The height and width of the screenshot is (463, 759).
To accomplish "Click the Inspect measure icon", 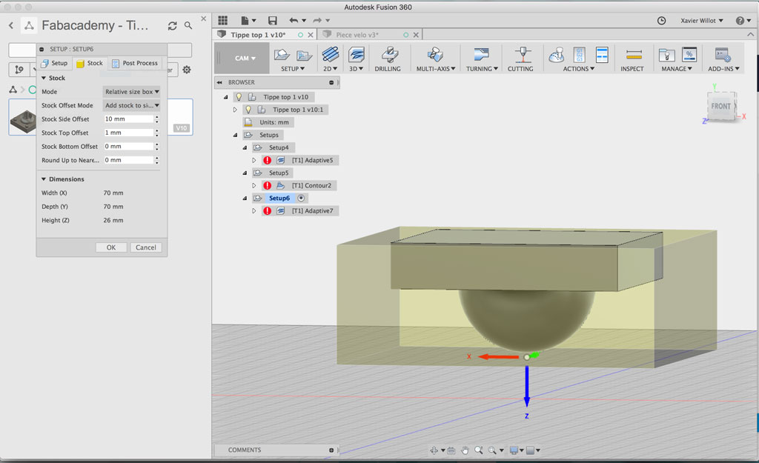I will 634,55.
